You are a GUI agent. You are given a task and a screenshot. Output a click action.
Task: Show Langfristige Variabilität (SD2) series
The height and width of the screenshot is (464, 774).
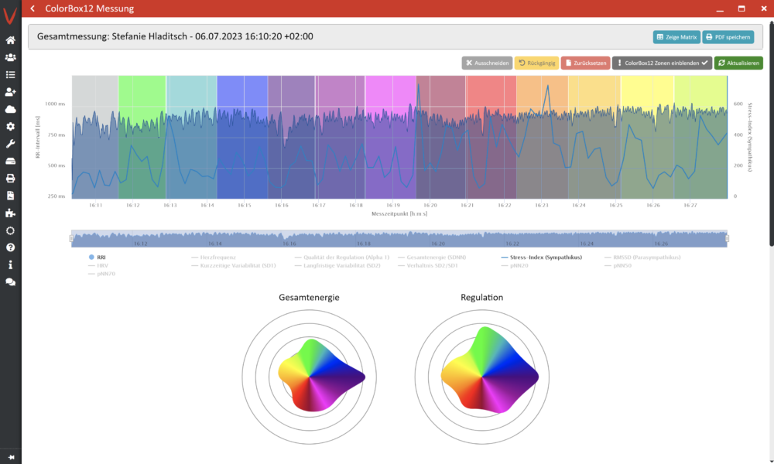point(337,266)
